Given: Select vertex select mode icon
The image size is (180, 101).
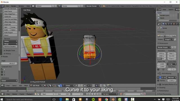Looking at the screenshot, I should click(x=76, y=86).
